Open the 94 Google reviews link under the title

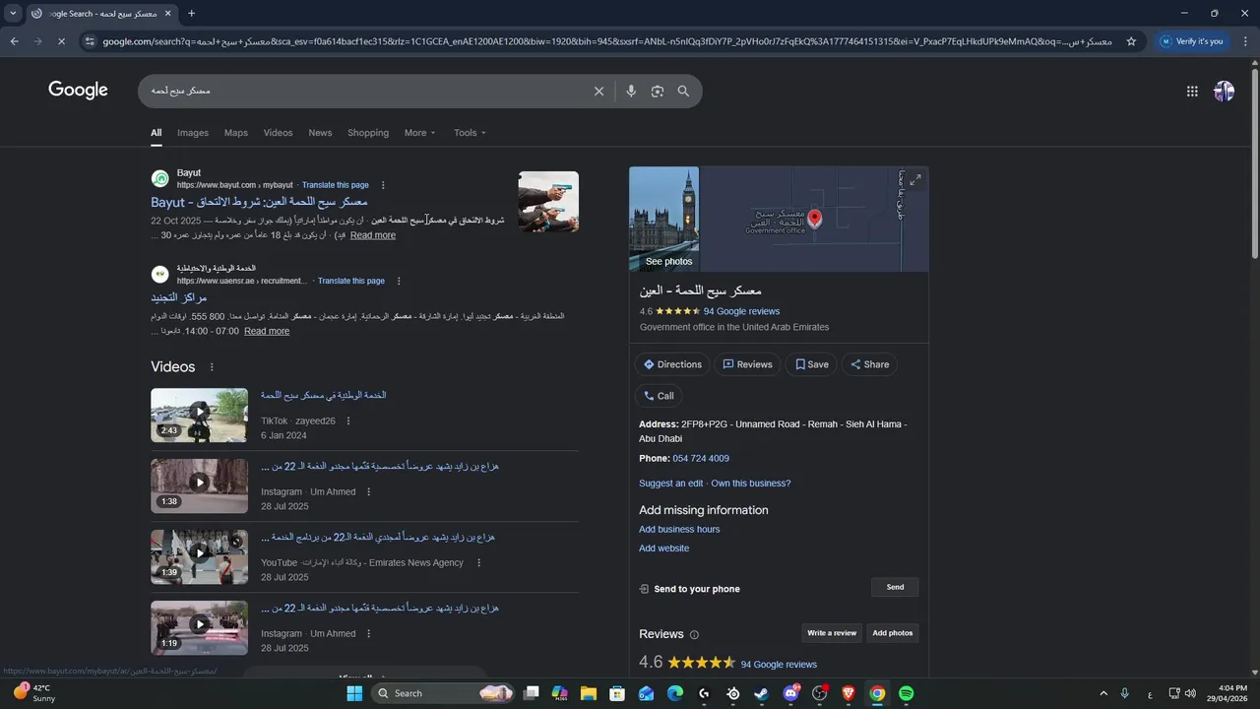coord(741,311)
